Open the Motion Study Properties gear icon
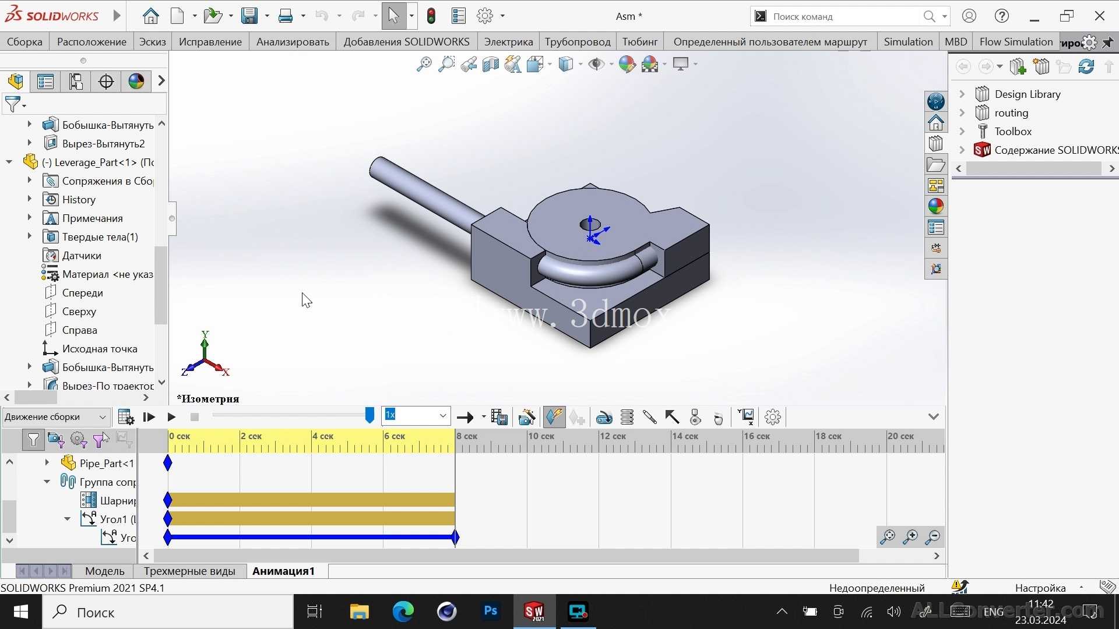Screen dimensions: 1119x629 point(773,417)
